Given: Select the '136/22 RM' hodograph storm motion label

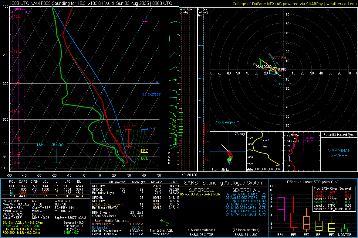Looking at the screenshot, I should 278,58.
